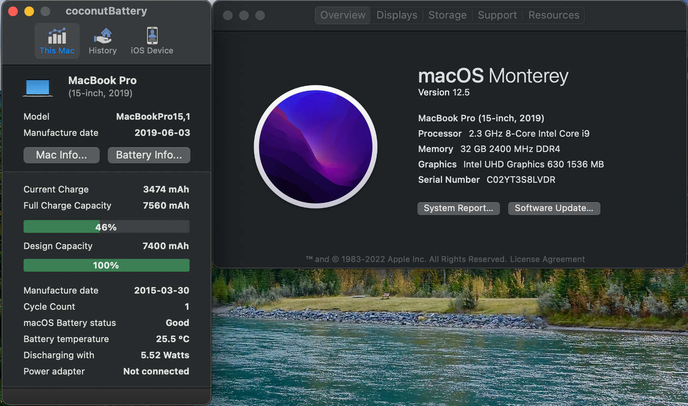Click the MacBook Pro laptop icon
The width and height of the screenshot is (688, 406).
pos(38,87)
